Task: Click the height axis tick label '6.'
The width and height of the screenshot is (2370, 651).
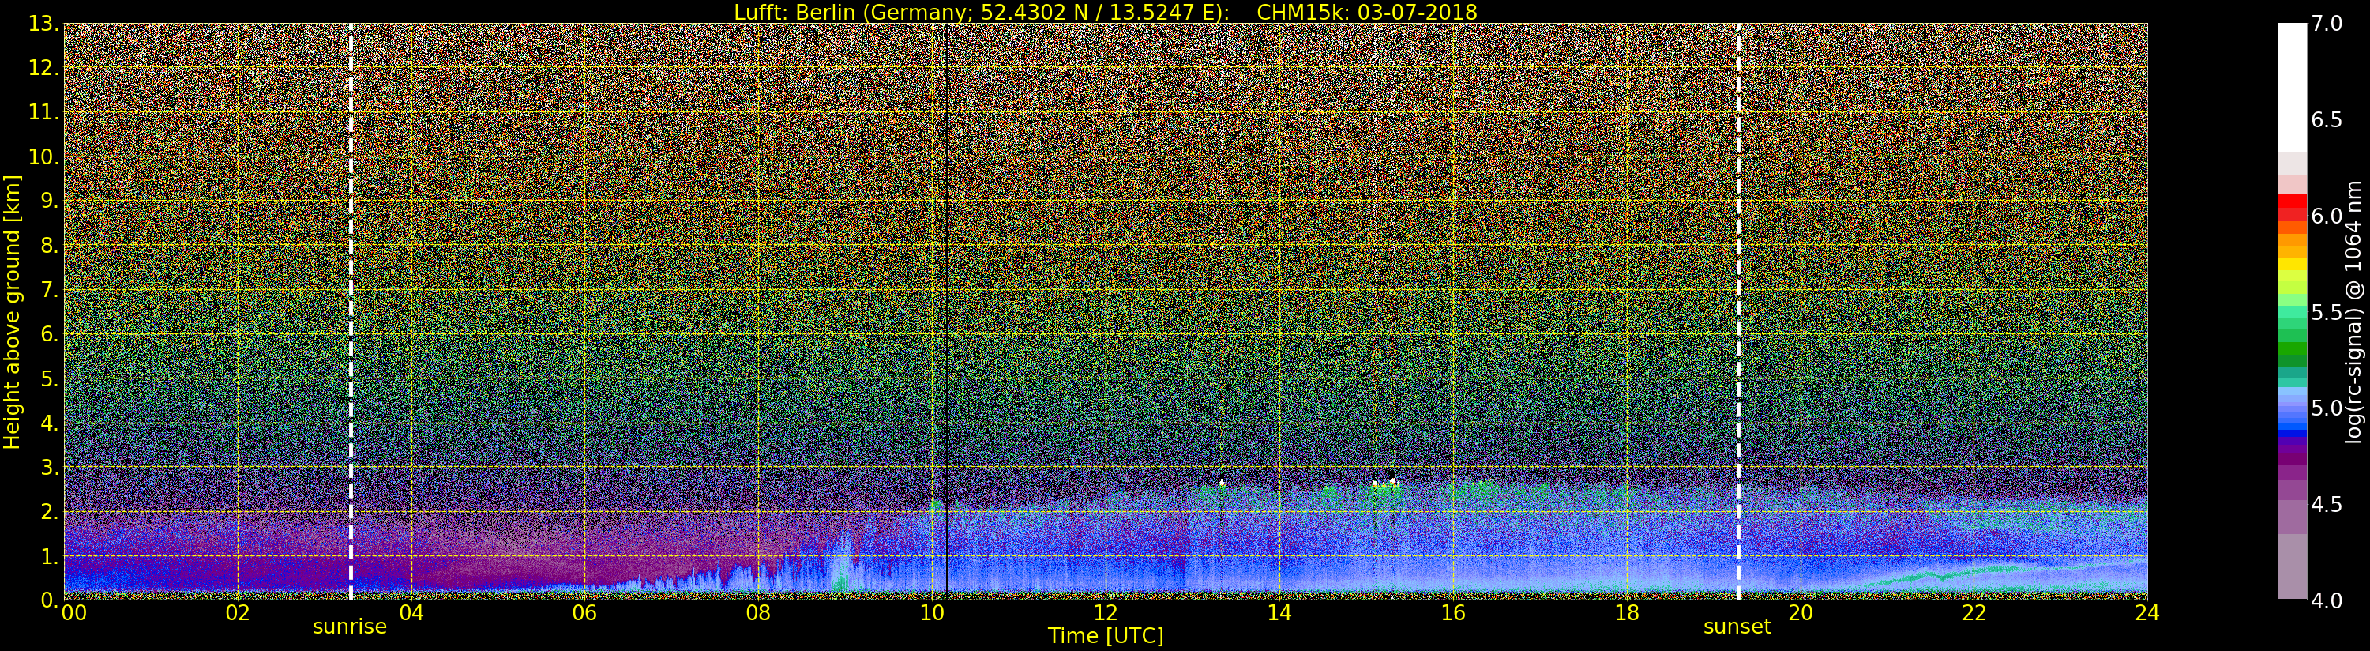Action: tap(50, 334)
